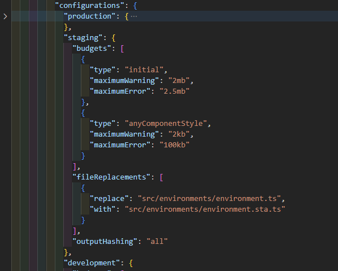338x271 pixels.
Task: Select the "initial" value
Action: tap(144, 70)
